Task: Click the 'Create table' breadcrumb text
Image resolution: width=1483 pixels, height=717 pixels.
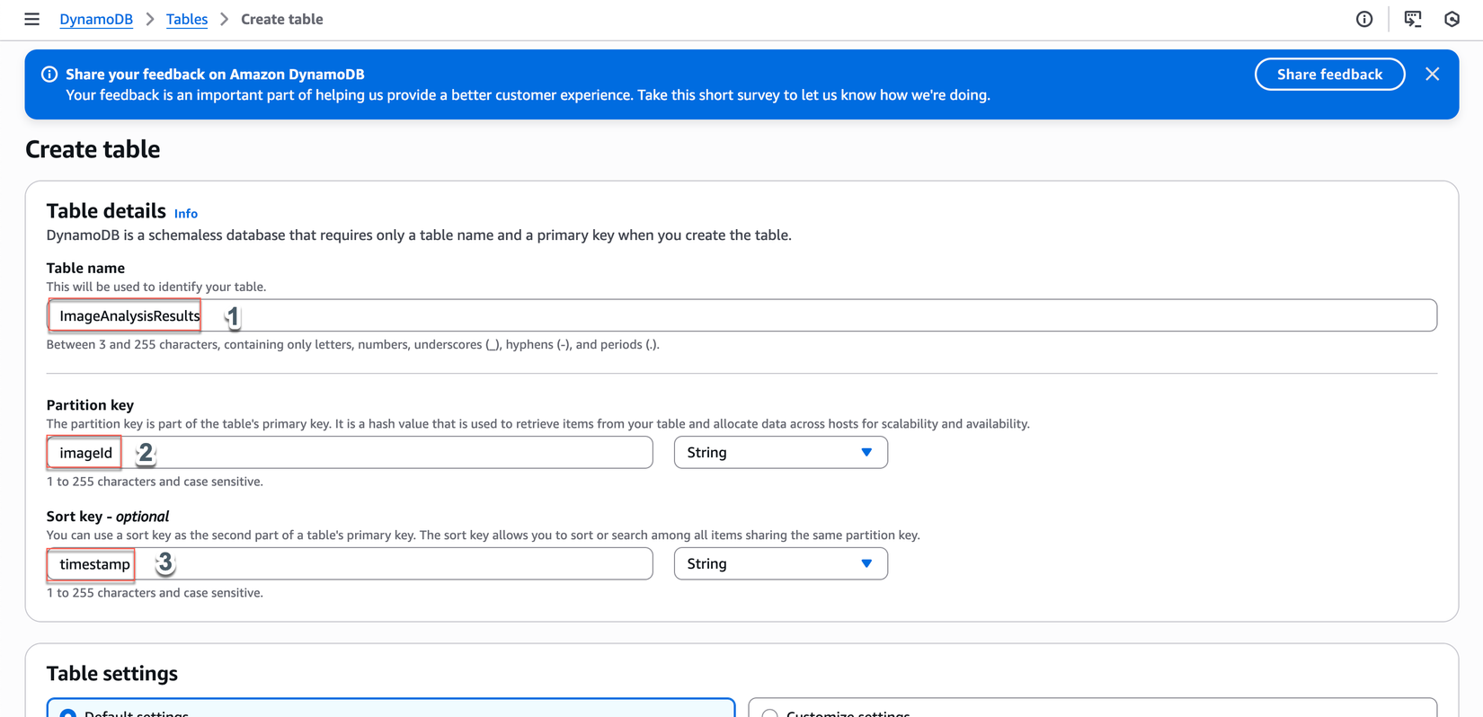Action: (281, 19)
